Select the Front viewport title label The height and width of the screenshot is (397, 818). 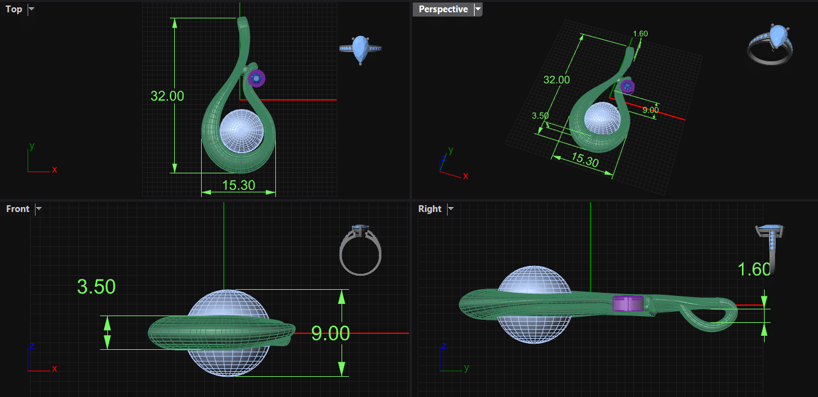(x=18, y=209)
